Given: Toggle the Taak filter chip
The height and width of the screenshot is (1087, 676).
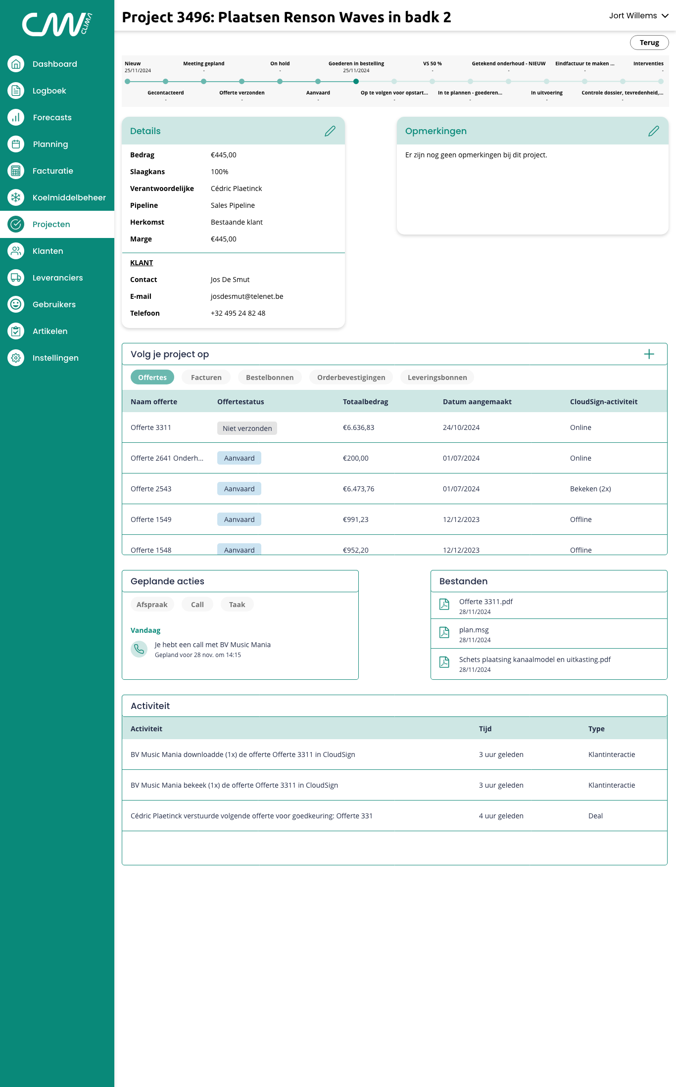Looking at the screenshot, I should point(237,605).
